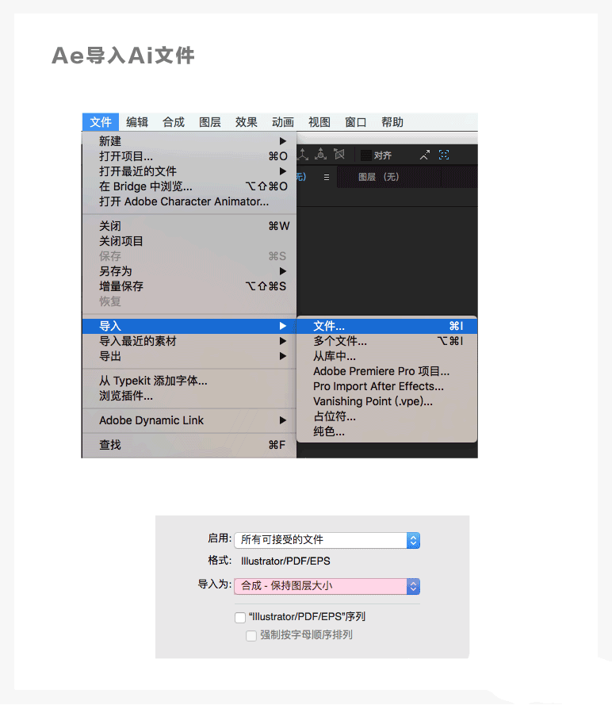Viewport: 612px width, 705px height.
Task: Open the 合成 menu
Action: click(174, 122)
